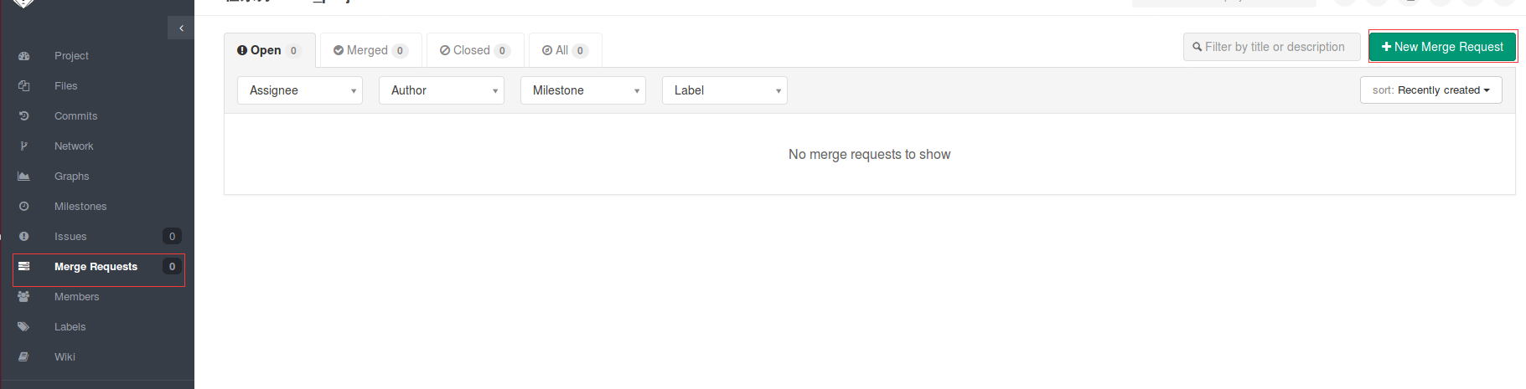This screenshot has height=389, width=1526.
Task: Switch to the Merged tab
Action: [371, 50]
